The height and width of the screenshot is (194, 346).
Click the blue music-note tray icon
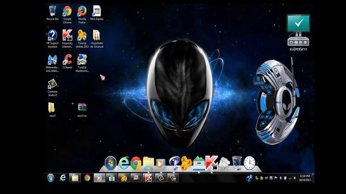249,178
